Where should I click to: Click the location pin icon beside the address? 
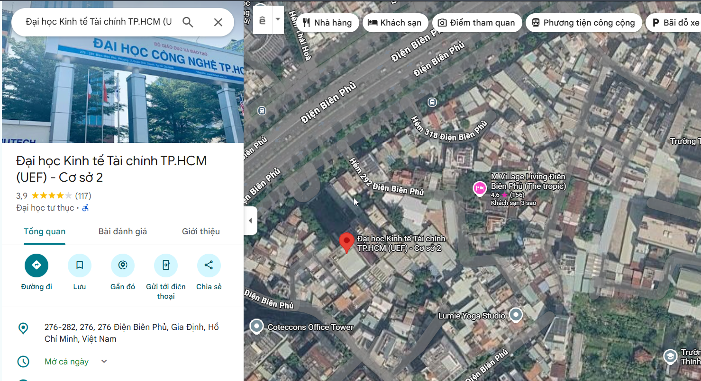[23, 328]
